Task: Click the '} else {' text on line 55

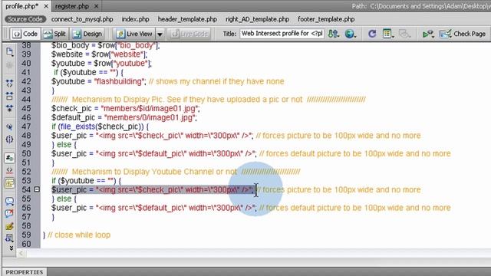Action: pos(64,199)
